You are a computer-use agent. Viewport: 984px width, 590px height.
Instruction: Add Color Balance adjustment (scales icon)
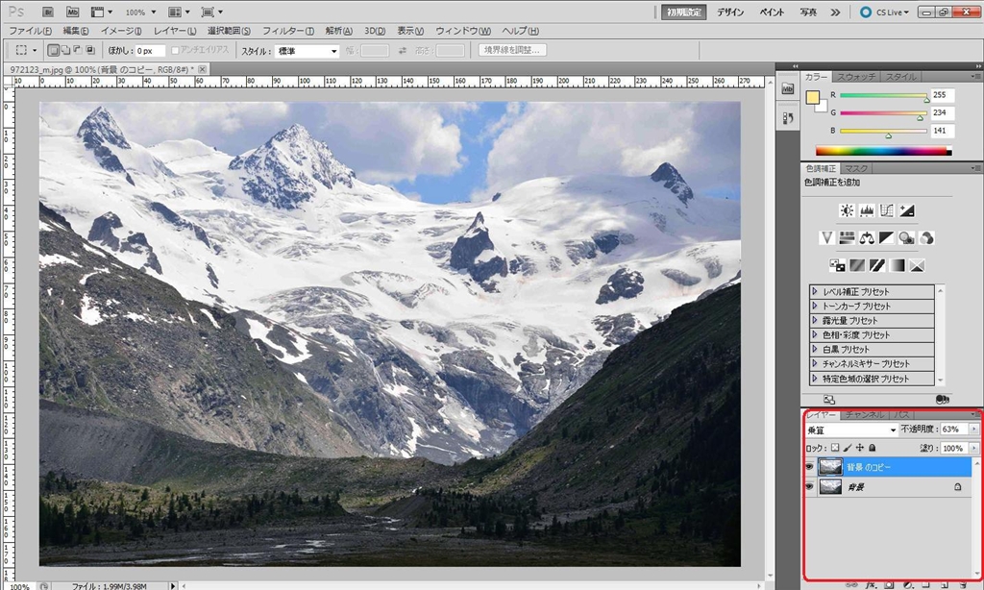(x=867, y=238)
